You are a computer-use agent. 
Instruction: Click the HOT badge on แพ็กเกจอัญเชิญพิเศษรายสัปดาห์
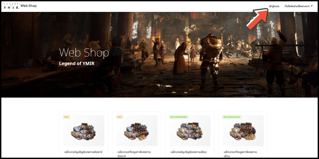coord(66,117)
